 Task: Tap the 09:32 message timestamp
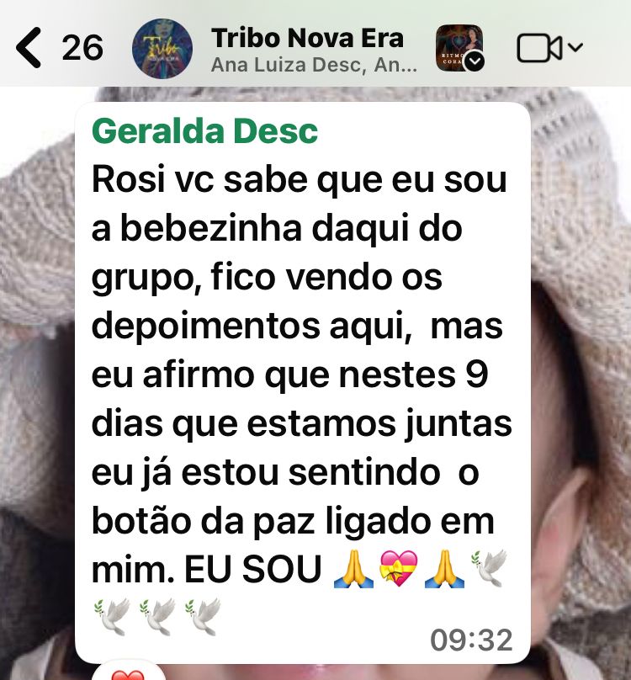pyautogui.click(x=471, y=640)
